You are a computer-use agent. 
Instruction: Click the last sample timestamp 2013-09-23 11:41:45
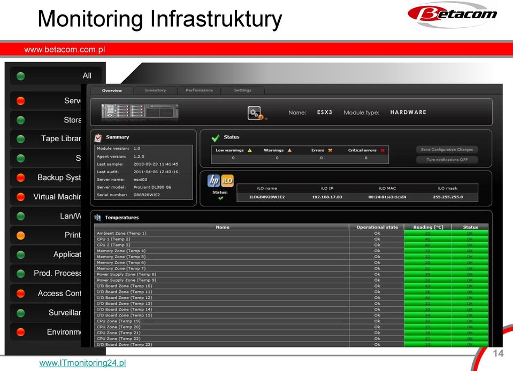156,165
